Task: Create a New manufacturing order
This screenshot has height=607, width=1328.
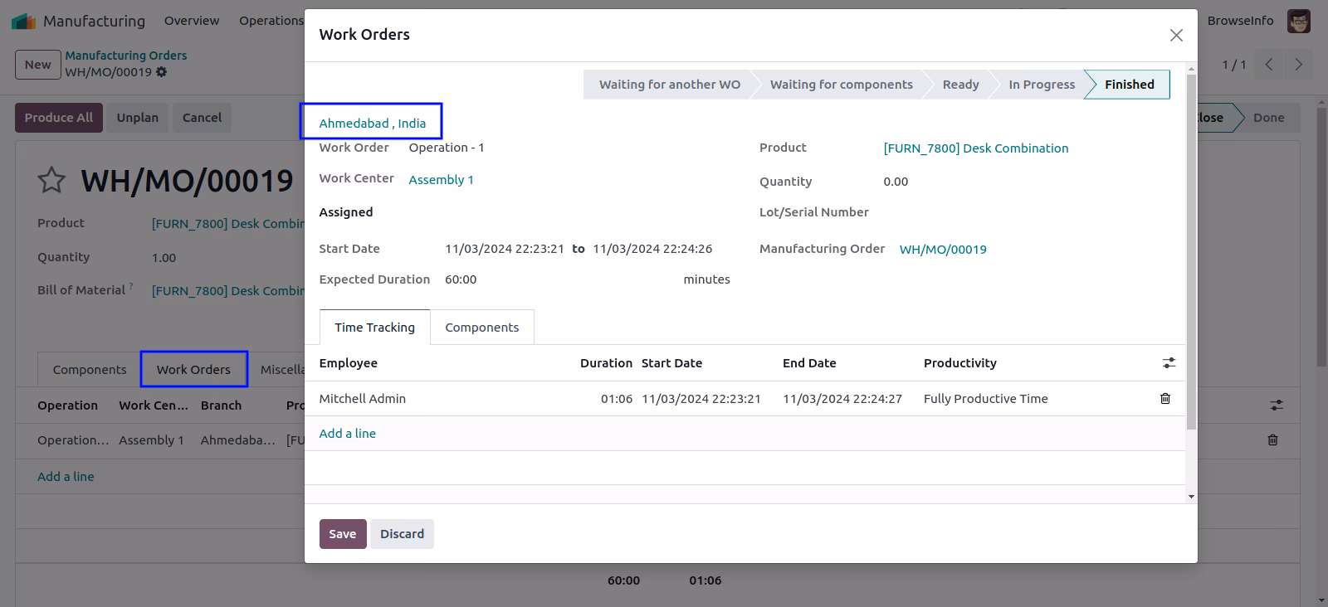Action: point(38,65)
